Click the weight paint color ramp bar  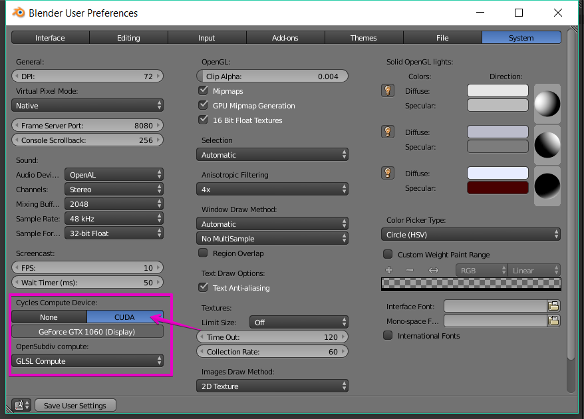coord(471,284)
